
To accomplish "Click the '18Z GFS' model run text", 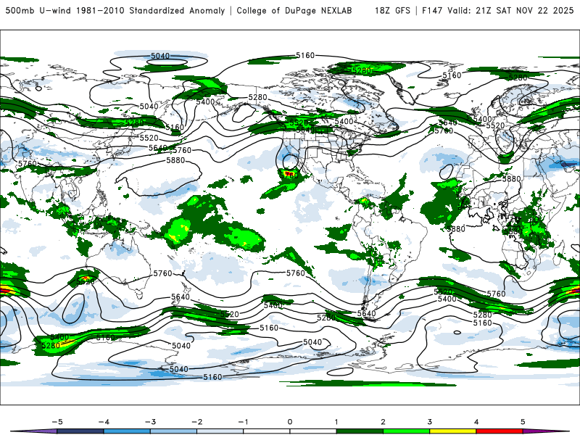I will pos(392,10).
